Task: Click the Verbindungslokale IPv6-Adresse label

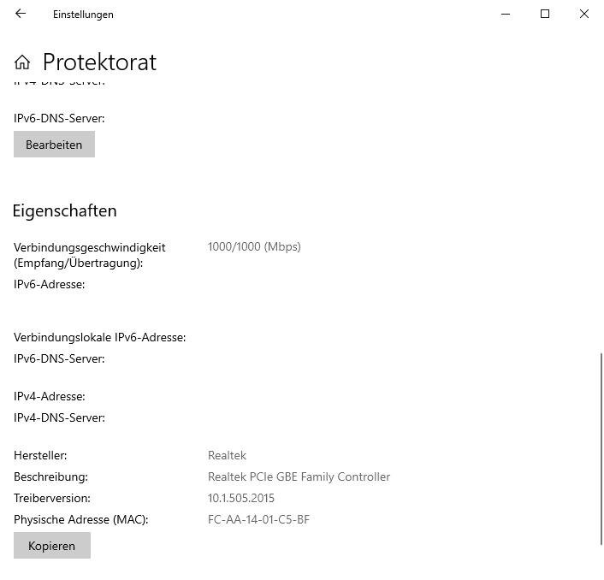Action: (x=99, y=337)
